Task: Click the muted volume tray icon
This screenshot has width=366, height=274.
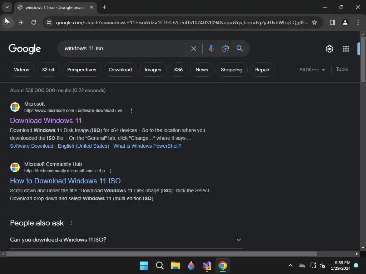Action: tap(323, 265)
